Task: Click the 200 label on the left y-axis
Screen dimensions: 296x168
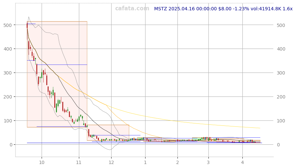Action: tap(8, 97)
